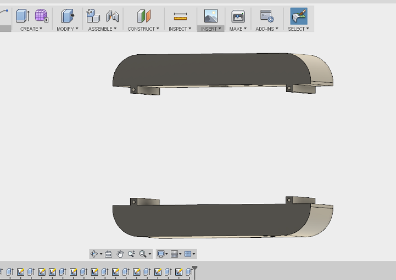Select the Joint icon in Assemble
The height and width of the screenshot is (280, 396).
113,16
